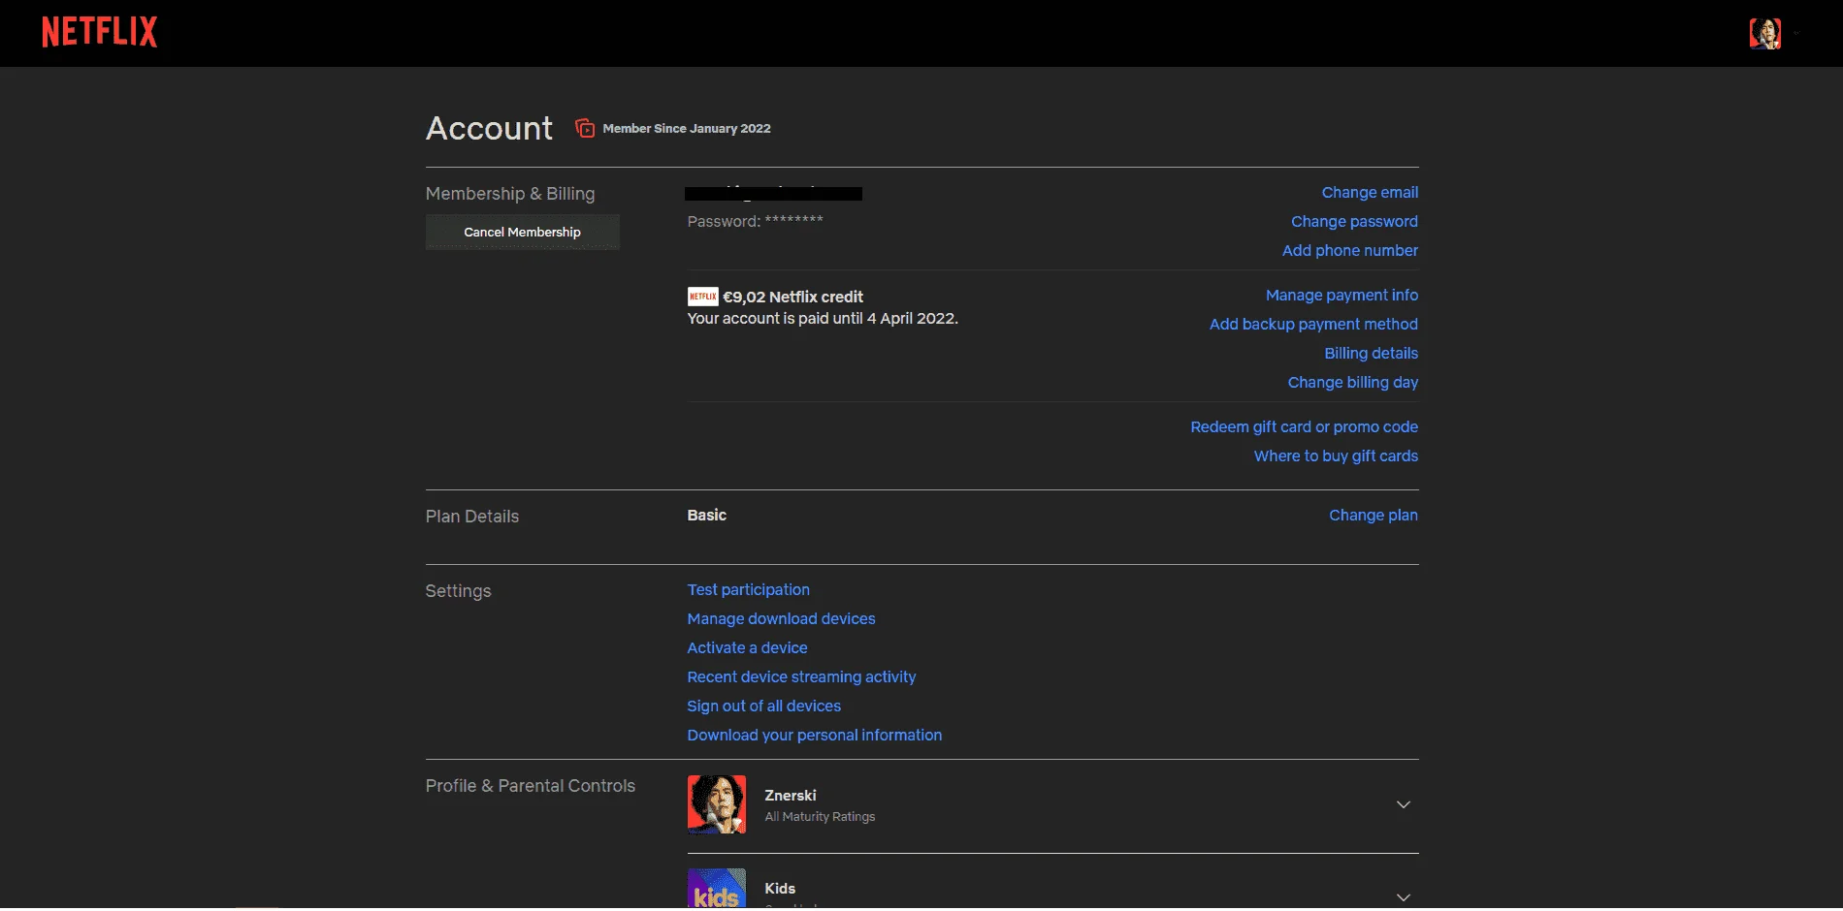Click the Kids profile name

(x=779, y=888)
